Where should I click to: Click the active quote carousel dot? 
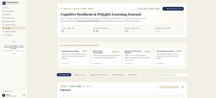click(x=14, y=54)
